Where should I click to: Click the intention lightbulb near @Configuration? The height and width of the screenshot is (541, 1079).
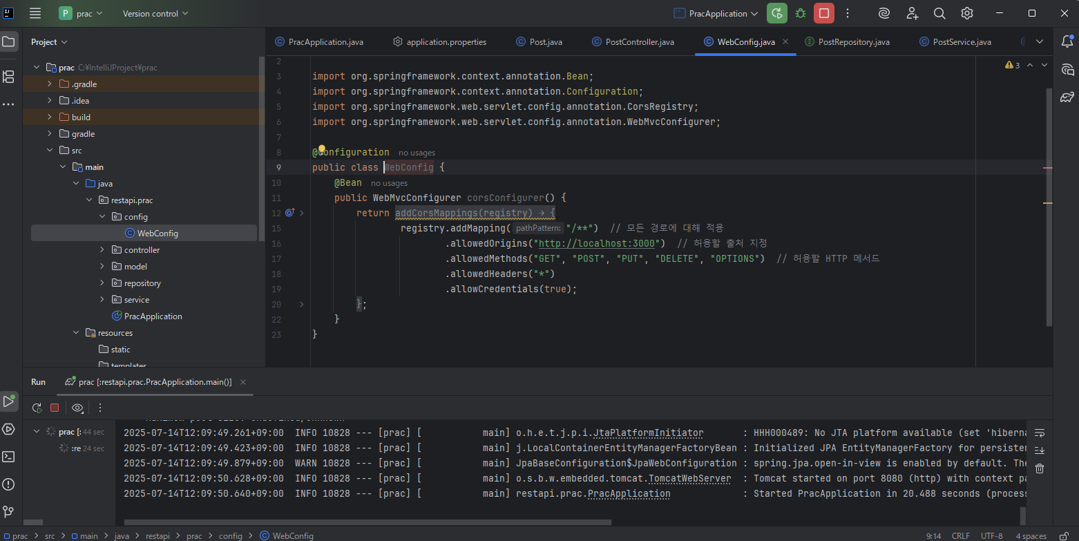coord(321,149)
